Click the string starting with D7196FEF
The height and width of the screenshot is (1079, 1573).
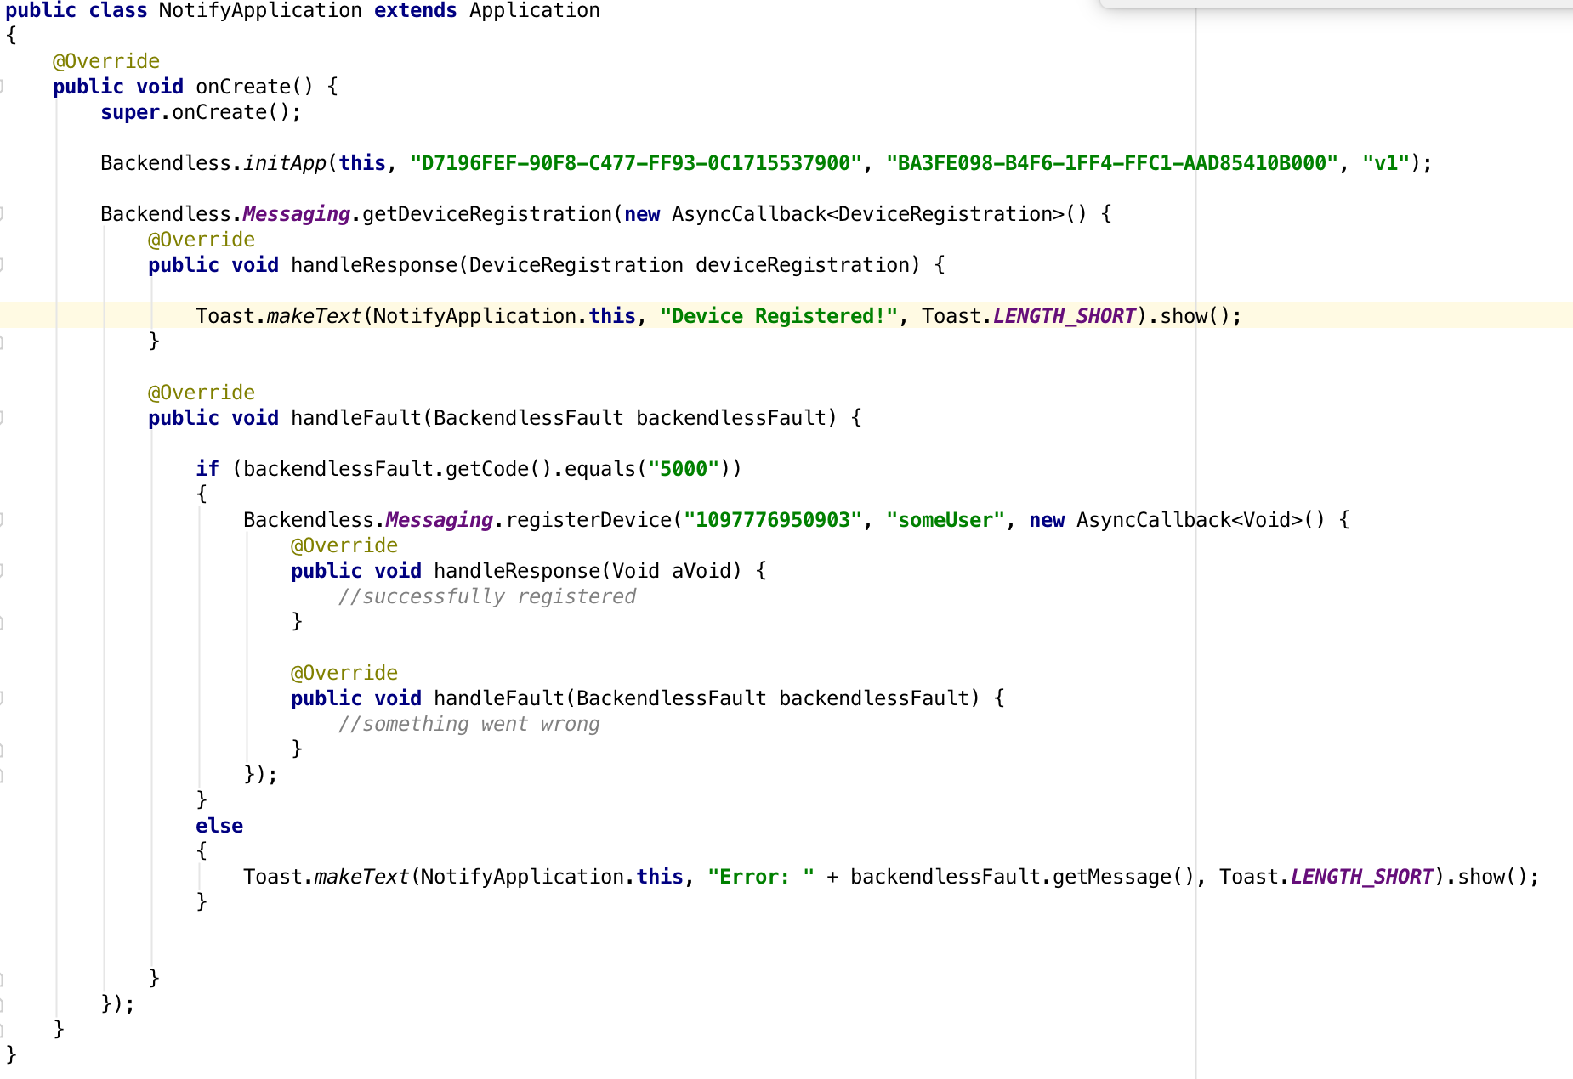coord(636,163)
